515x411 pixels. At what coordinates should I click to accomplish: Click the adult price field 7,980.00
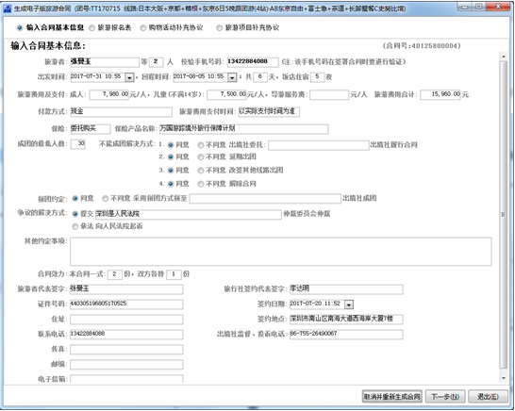coord(109,94)
